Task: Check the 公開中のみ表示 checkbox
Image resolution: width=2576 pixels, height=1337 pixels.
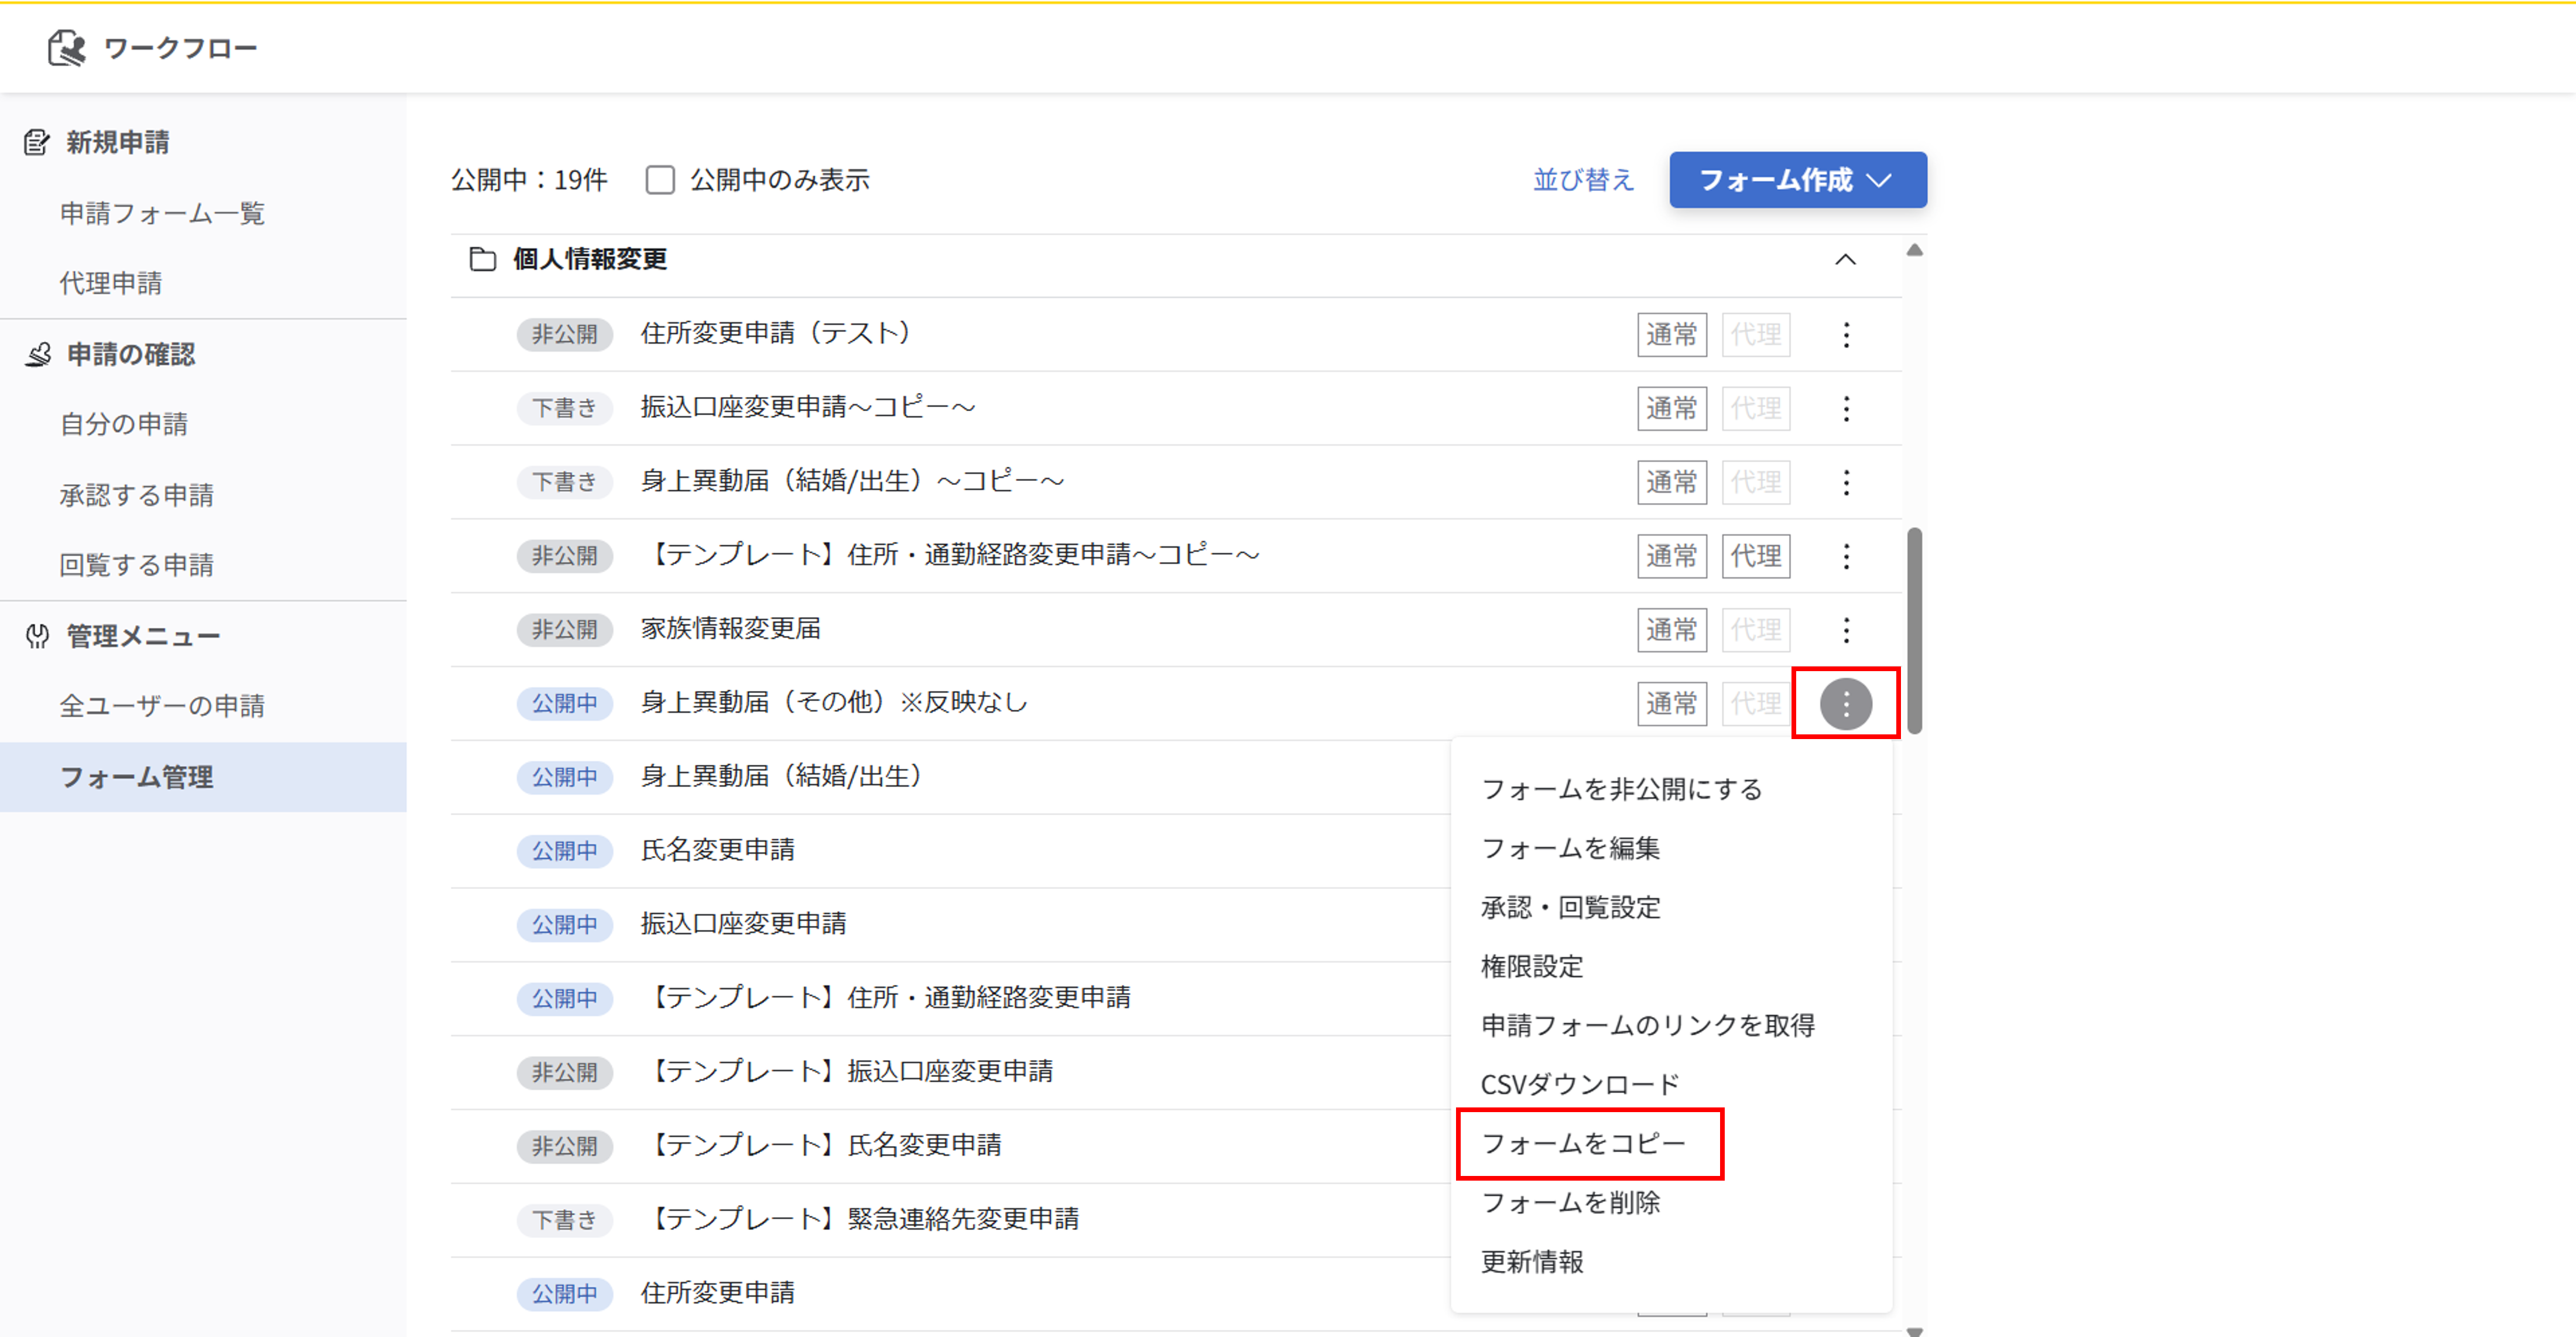Action: (x=660, y=180)
